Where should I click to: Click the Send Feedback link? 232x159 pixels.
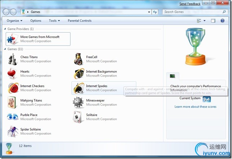coord(190,4)
